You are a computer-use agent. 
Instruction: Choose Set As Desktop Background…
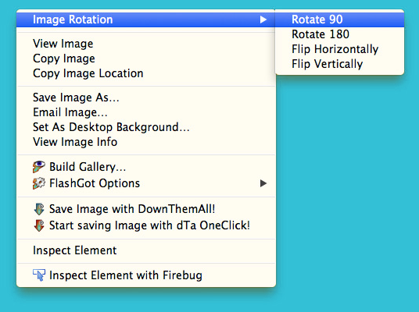pos(146,127)
